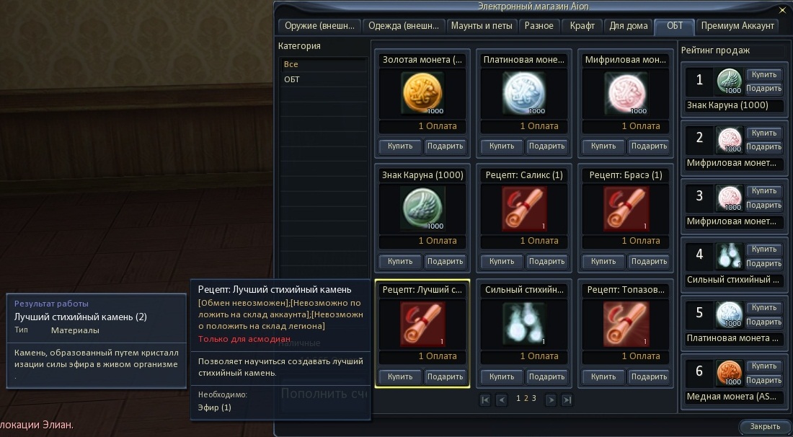Select the pink Мифриловая монета coin icon

point(626,93)
